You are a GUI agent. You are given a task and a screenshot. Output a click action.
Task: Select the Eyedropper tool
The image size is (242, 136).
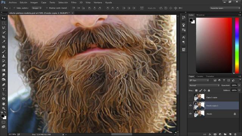(3, 42)
